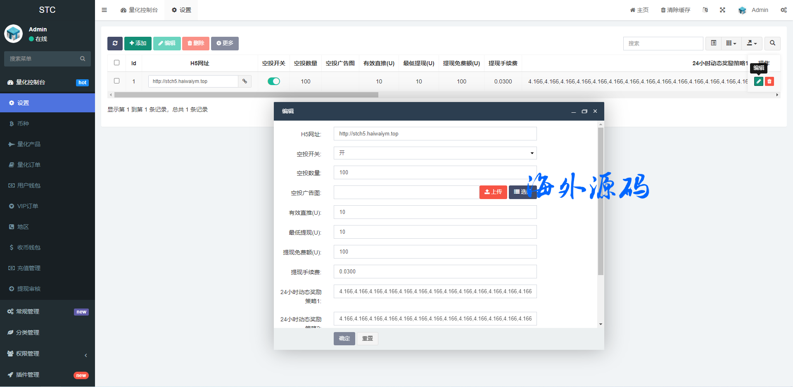Click the refresh icon in table toolbar

115,43
